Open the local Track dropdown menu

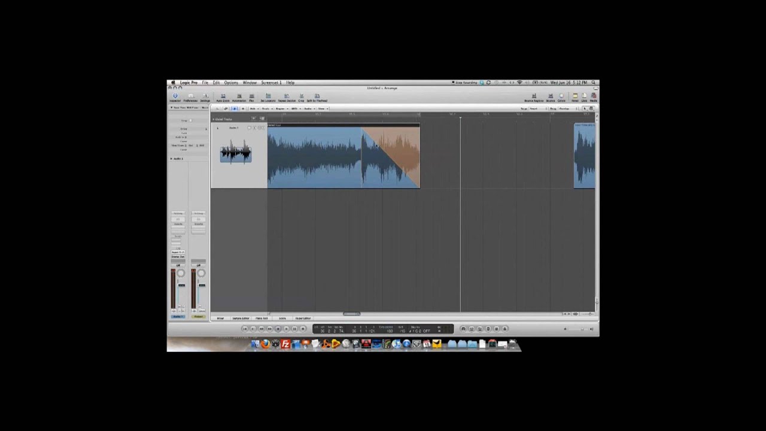click(x=266, y=108)
